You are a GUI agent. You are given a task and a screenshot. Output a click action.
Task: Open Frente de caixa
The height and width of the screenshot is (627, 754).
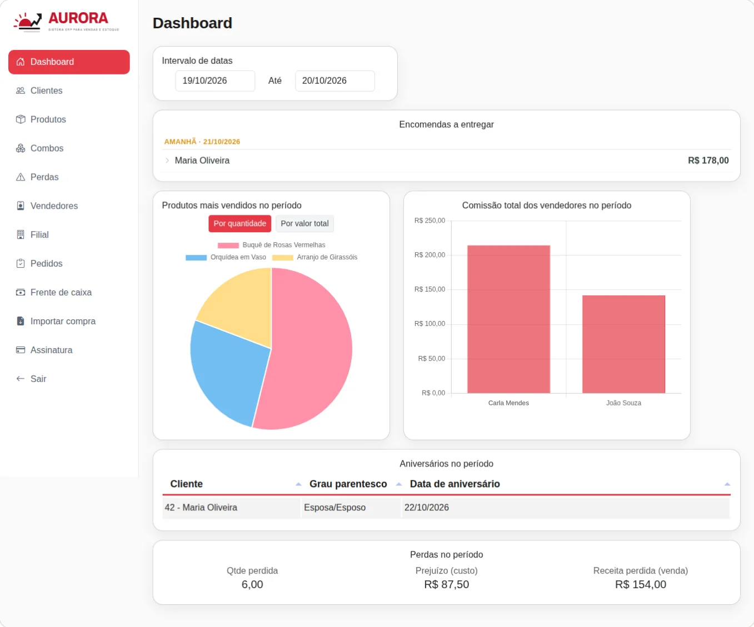tap(69, 293)
